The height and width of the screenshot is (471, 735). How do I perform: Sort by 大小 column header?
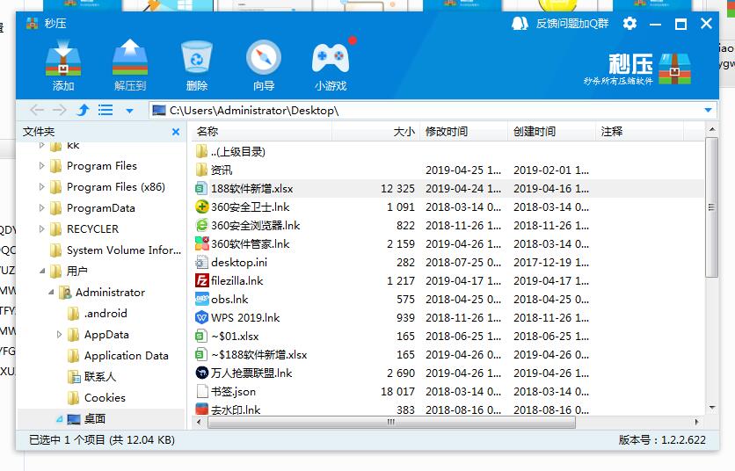point(376,132)
